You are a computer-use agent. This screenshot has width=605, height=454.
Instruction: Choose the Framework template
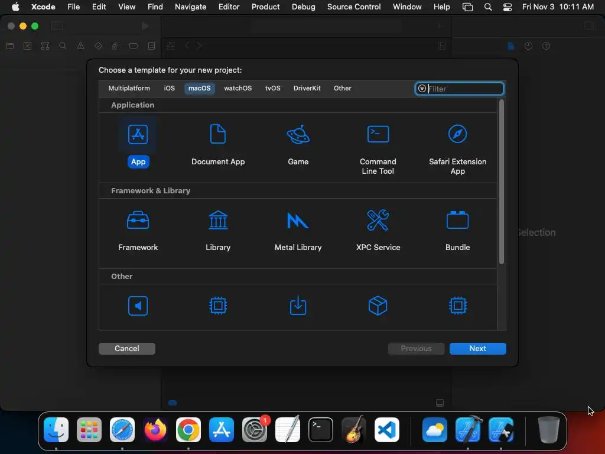pos(138,231)
